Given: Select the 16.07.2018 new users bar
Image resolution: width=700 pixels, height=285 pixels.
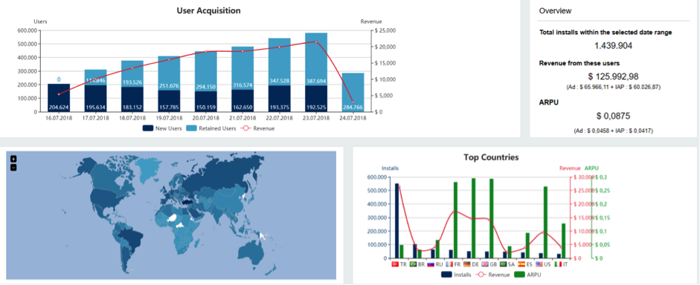Looking at the screenshot, I should 59,97.
